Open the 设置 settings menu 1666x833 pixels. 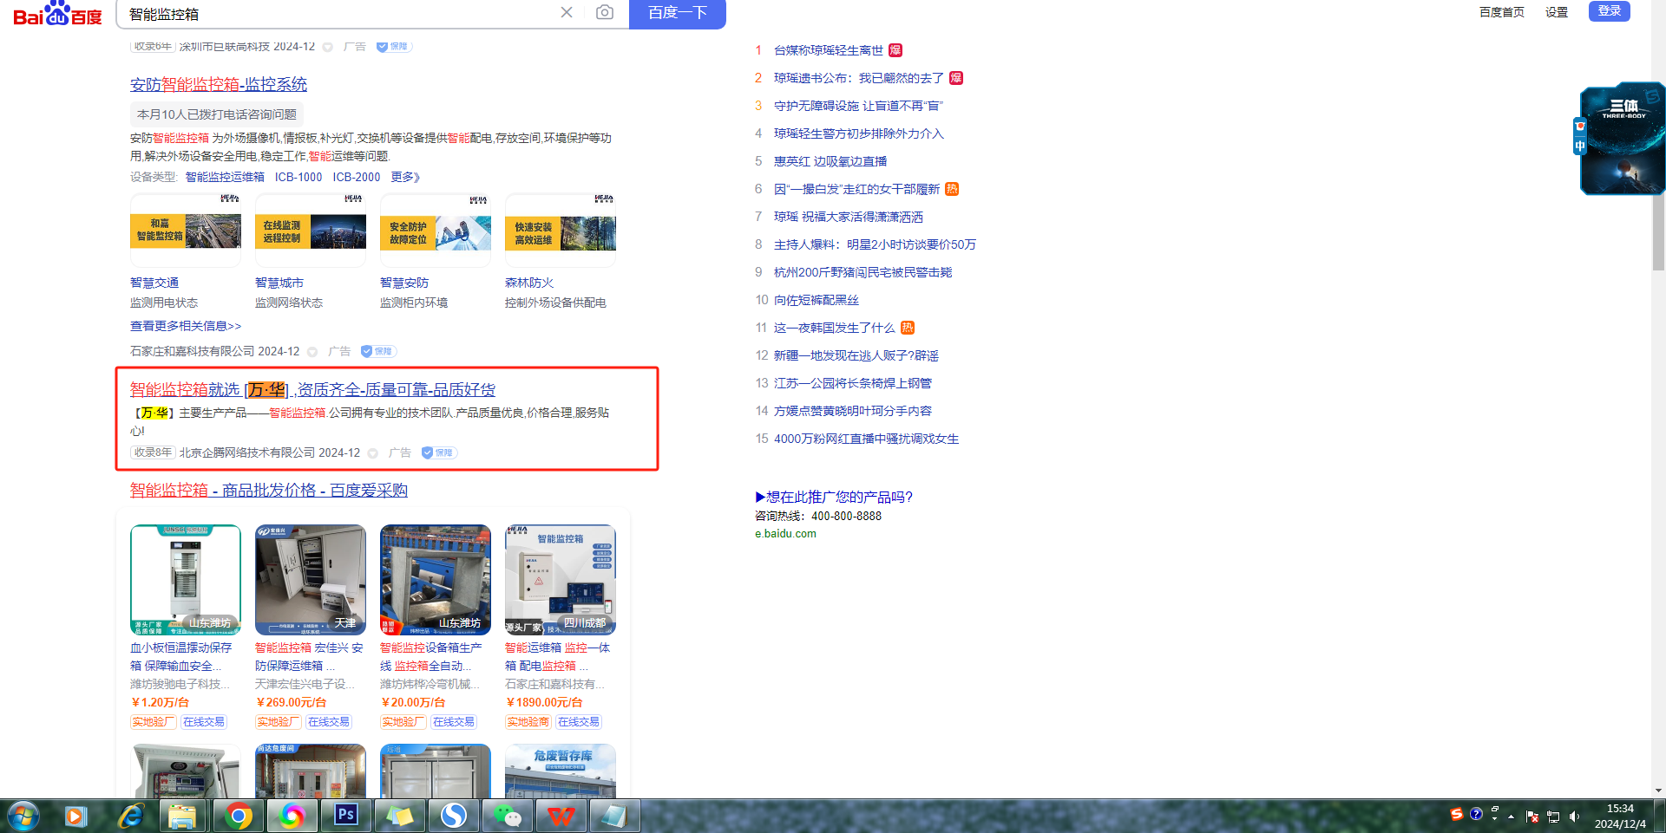[x=1557, y=12]
